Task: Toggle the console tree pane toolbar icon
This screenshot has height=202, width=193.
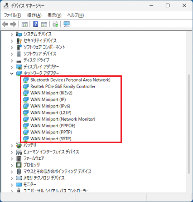Action: click(x=24, y=24)
